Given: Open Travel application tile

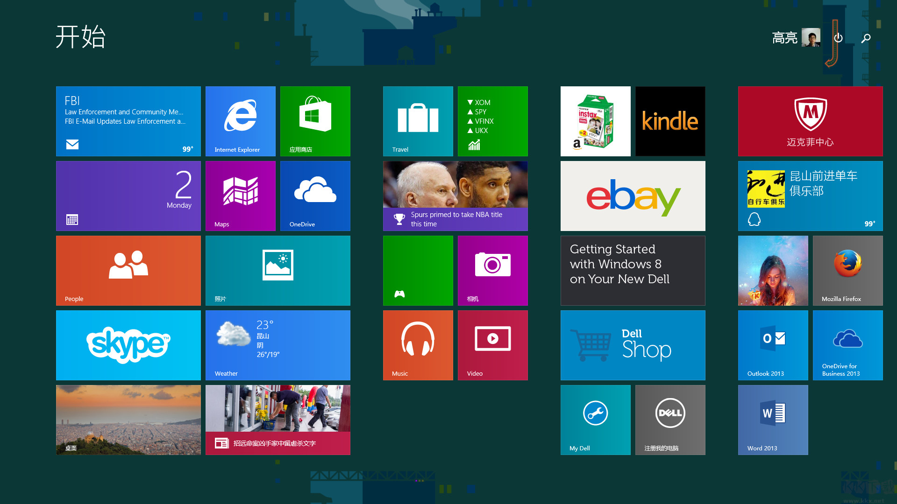Looking at the screenshot, I should coord(417,121).
